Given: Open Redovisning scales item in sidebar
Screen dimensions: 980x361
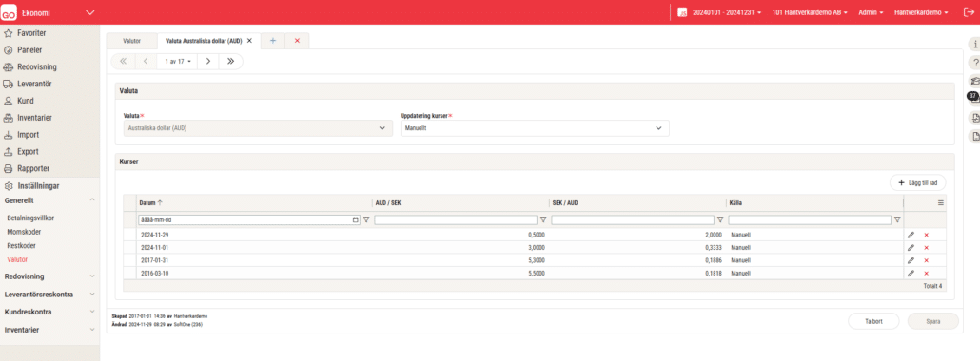Looking at the screenshot, I should [x=36, y=66].
